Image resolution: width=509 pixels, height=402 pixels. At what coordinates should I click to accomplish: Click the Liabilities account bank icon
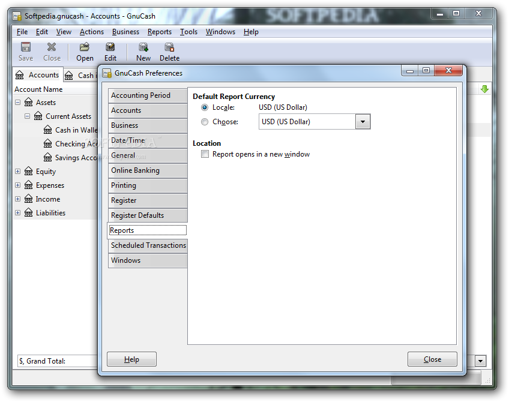(x=29, y=212)
